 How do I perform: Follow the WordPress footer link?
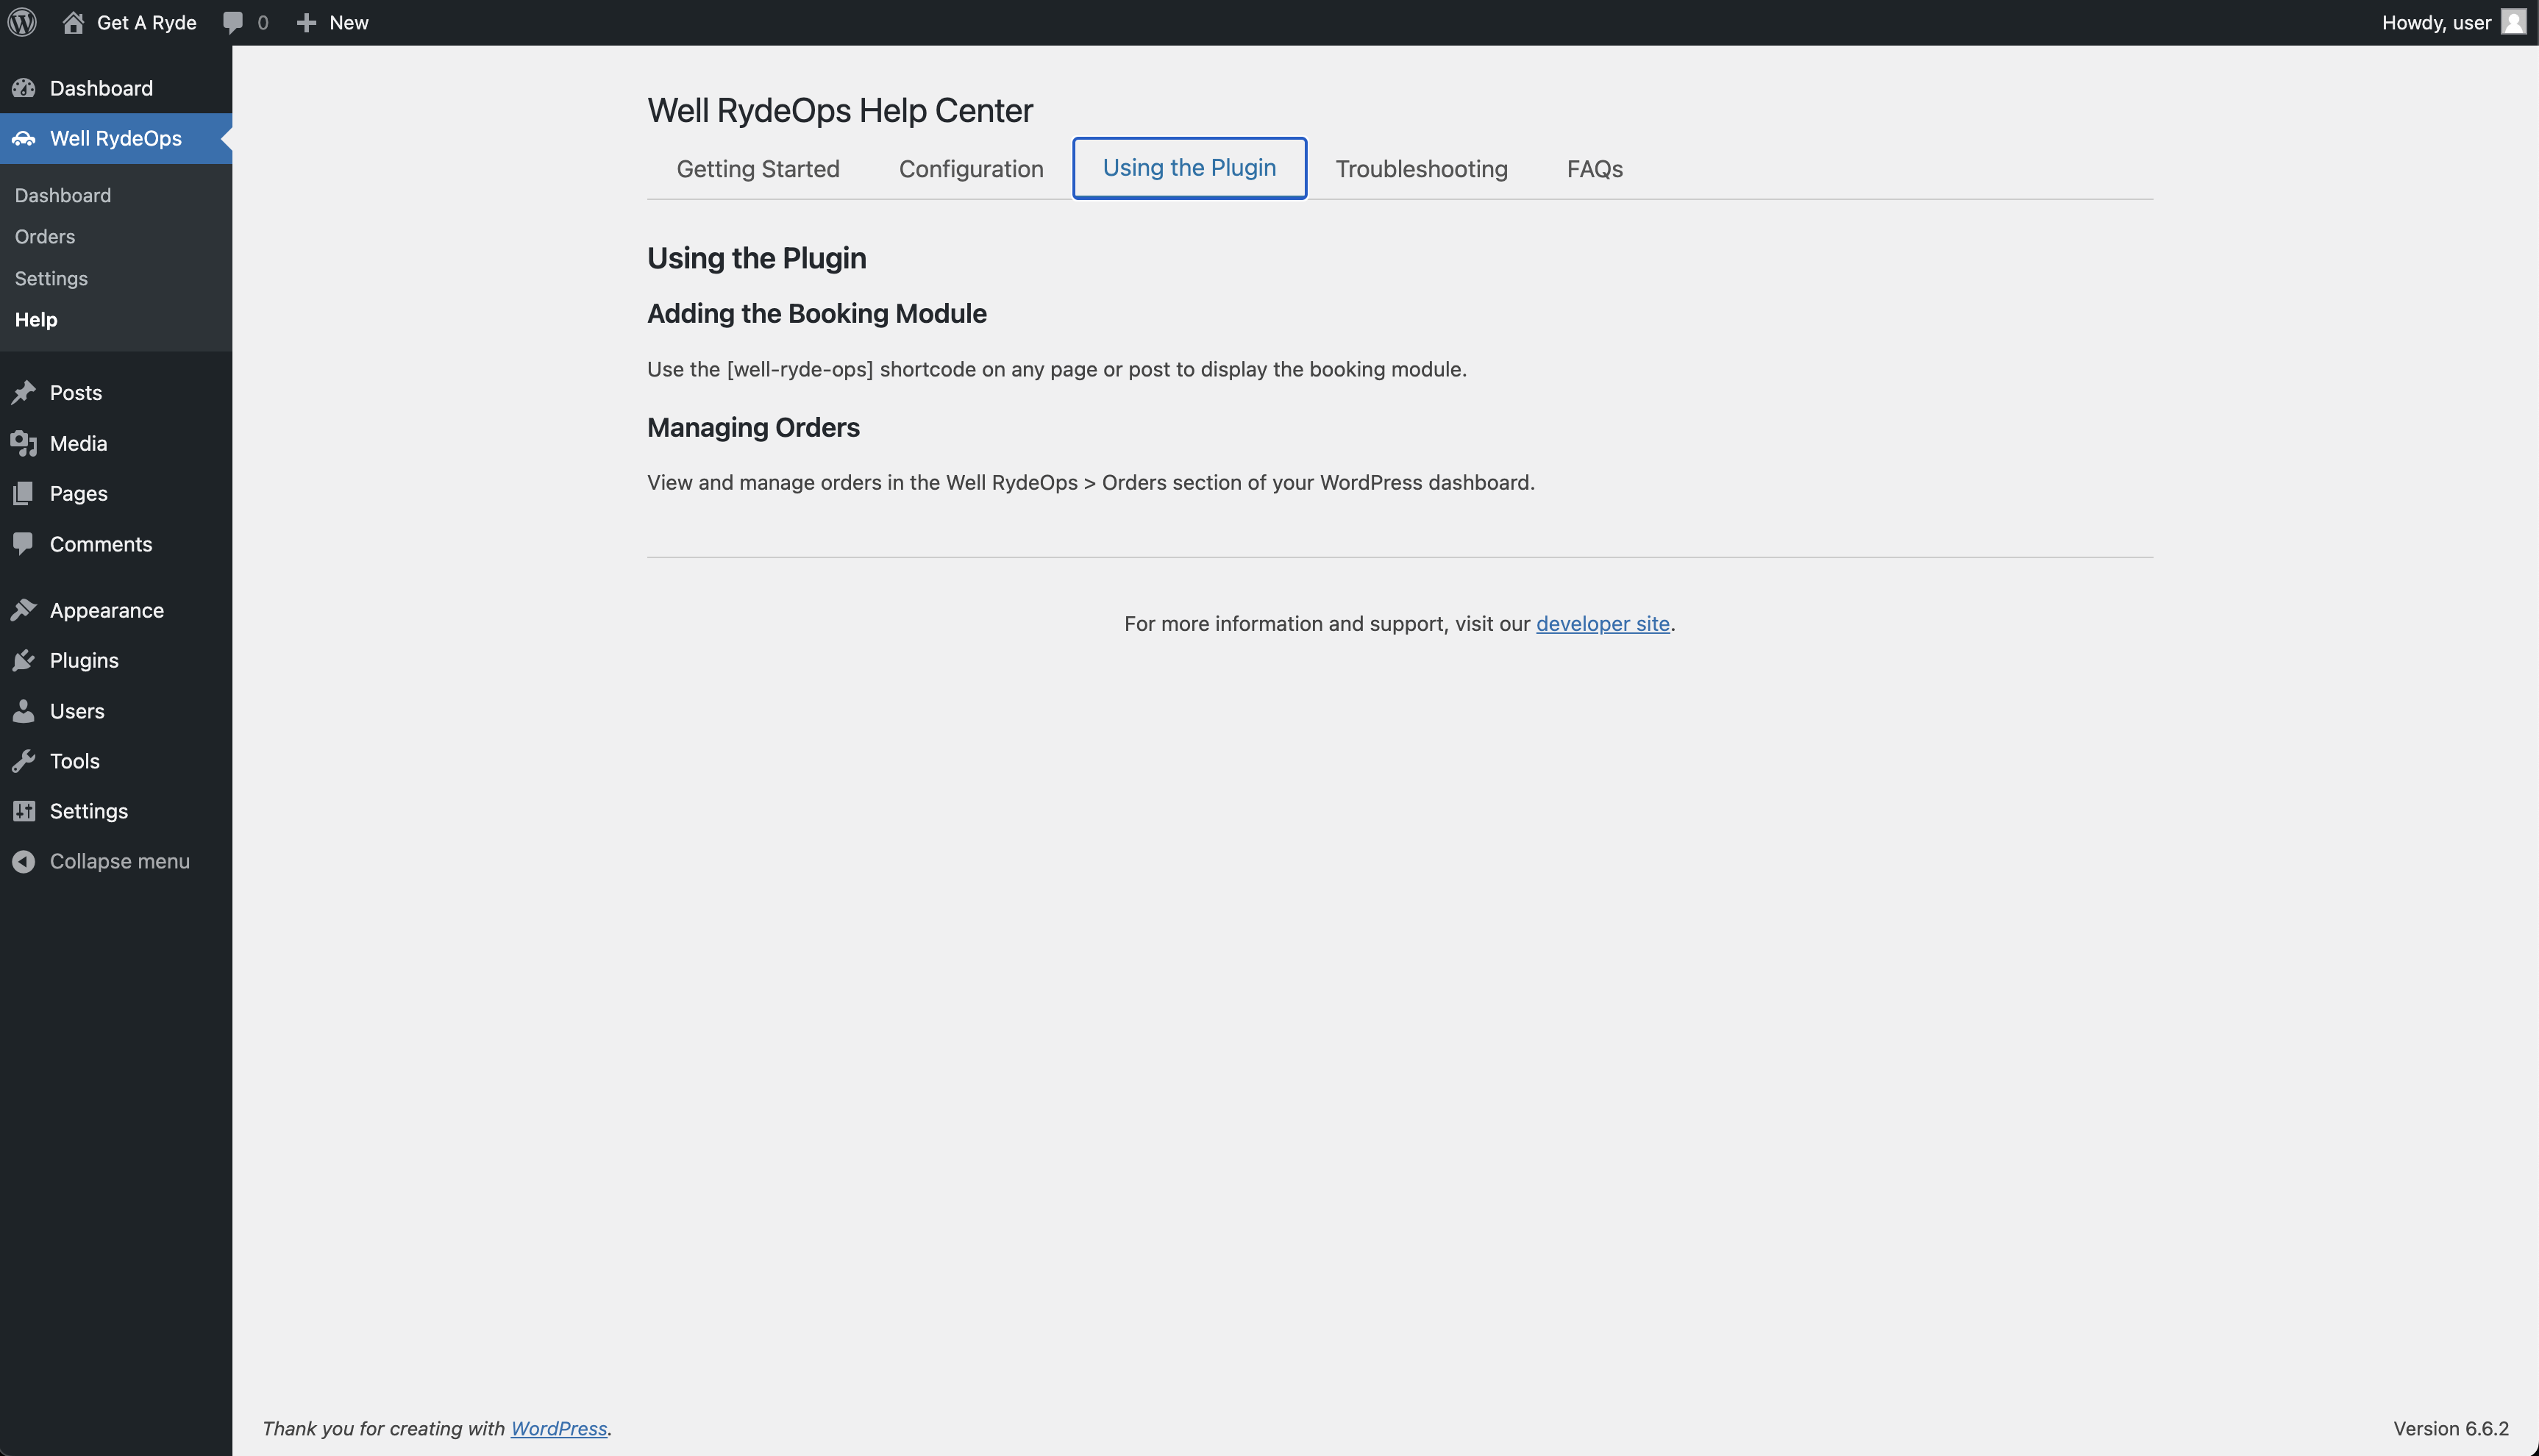(x=559, y=1428)
